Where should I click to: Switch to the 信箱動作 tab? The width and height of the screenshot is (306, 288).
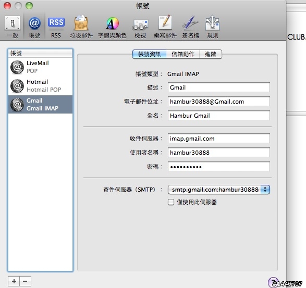pos(183,54)
